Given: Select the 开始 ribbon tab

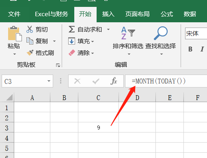Looking at the screenshot, I should click(x=85, y=14).
